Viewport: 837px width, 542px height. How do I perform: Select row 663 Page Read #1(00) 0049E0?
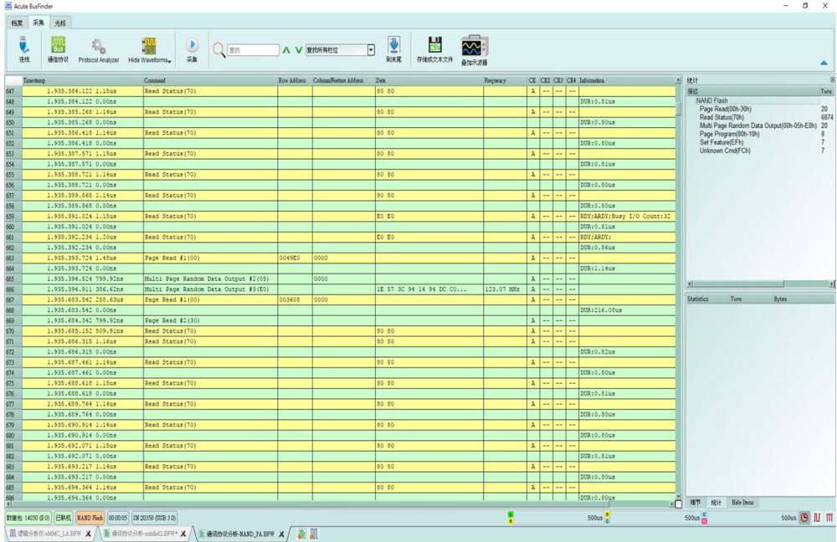click(x=340, y=258)
